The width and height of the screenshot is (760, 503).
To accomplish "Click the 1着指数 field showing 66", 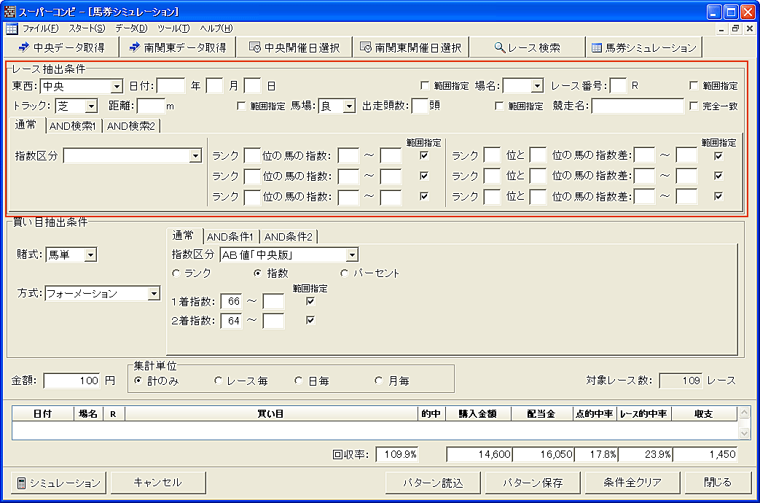I will point(231,301).
